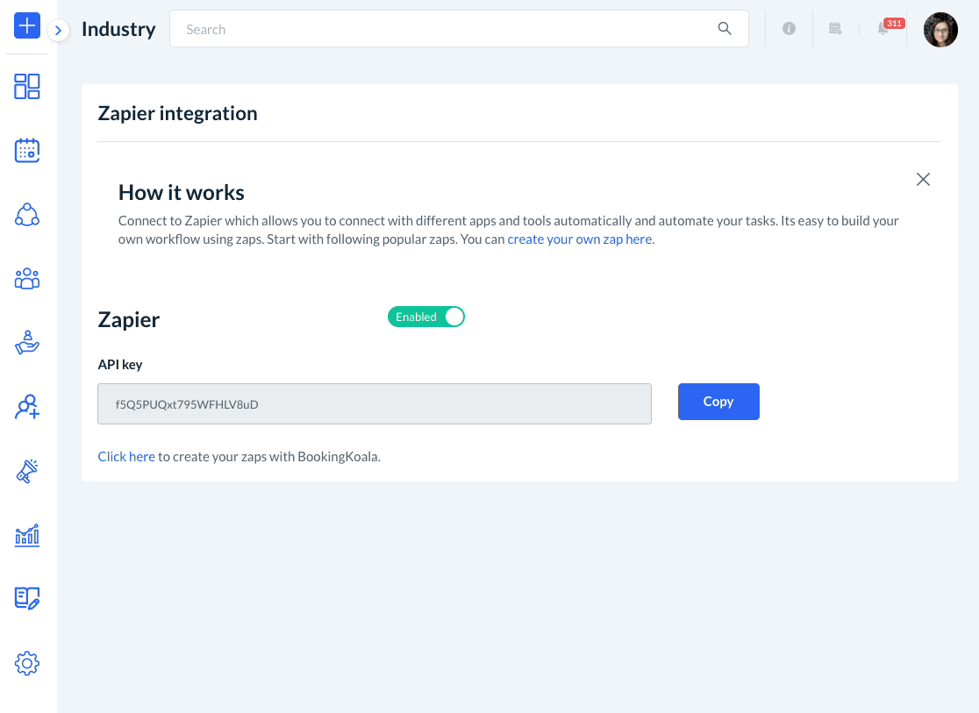The width and height of the screenshot is (979, 713).
Task: Open the marketing megaphone icon
Action: 26,470
